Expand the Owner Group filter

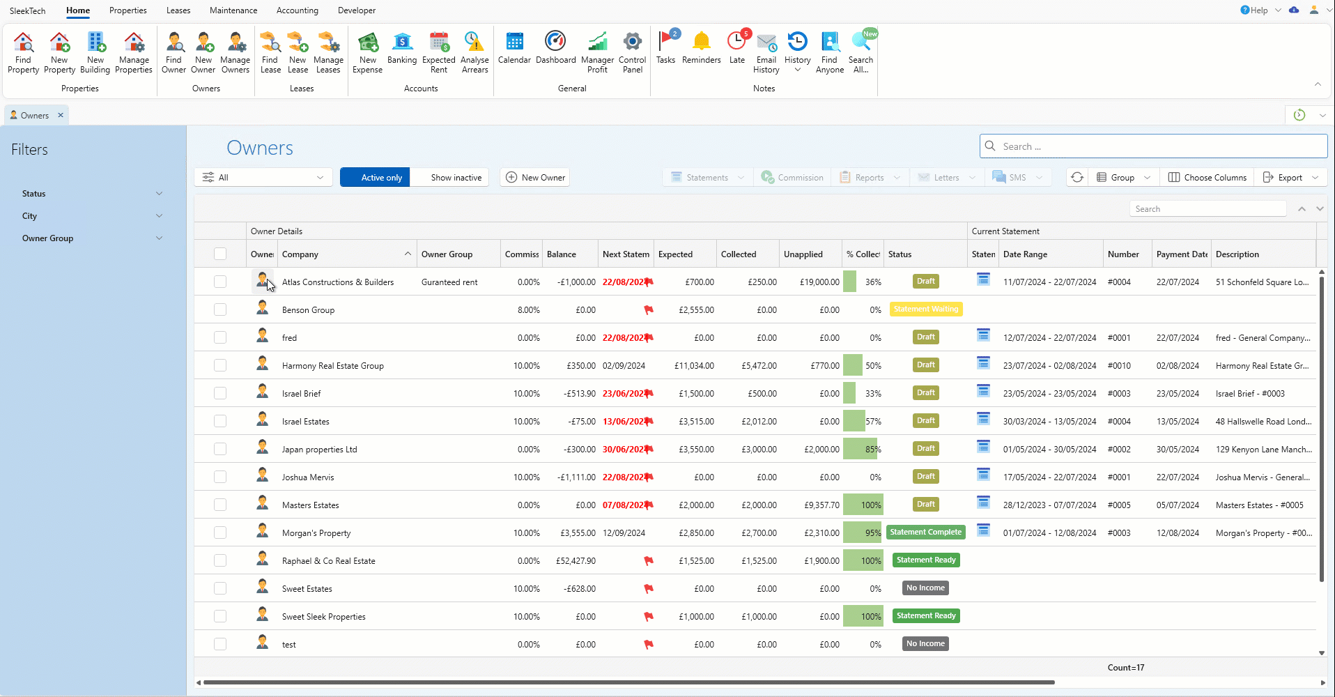pos(92,238)
